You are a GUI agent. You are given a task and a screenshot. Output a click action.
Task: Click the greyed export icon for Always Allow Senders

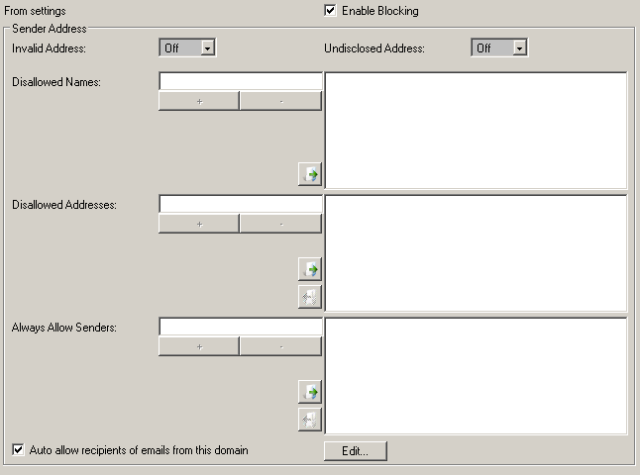(x=310, y=420)
